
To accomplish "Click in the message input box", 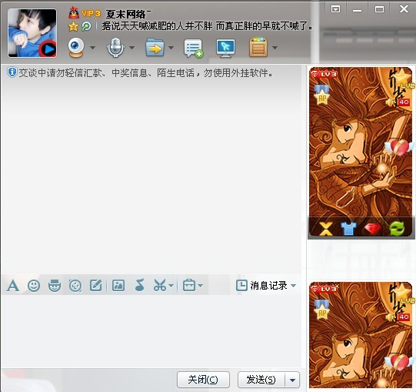I will (x=151, y=331).
